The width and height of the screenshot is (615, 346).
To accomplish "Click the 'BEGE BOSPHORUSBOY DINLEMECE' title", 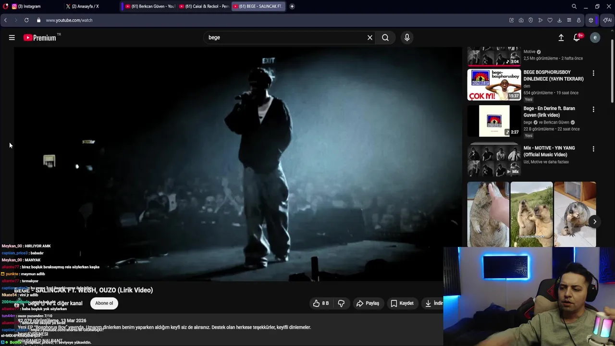I will (553, 75).
